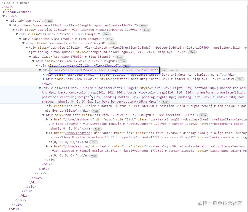Click ellipsis in the /Home/dashboard anchor
The height and width of the screenshot is (212, 248).
point(84,128)
